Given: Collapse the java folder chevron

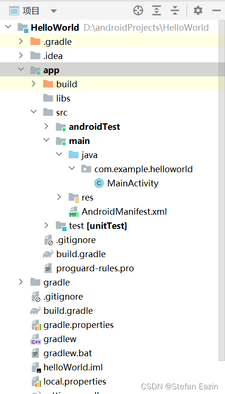Looking at the screenshot, I should [x=59, y=154].
